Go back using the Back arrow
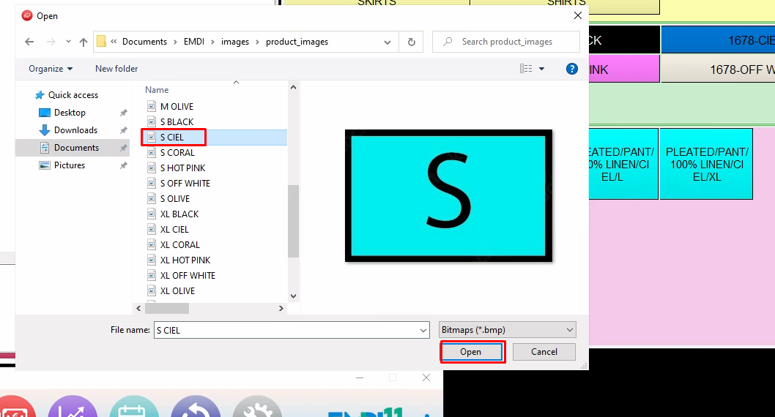Screen dimensions: 775x417 29,42
